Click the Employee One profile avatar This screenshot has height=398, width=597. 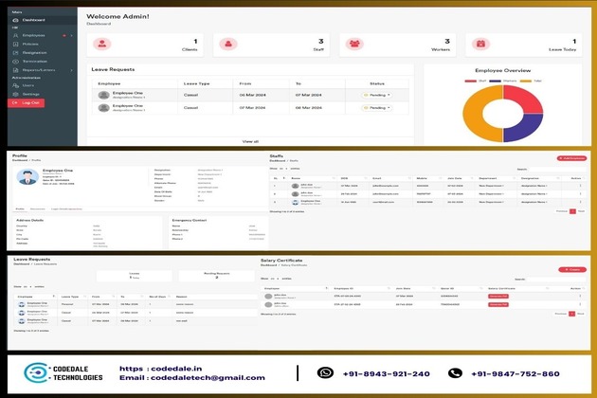pyautogui.click(x=29, y=176)
